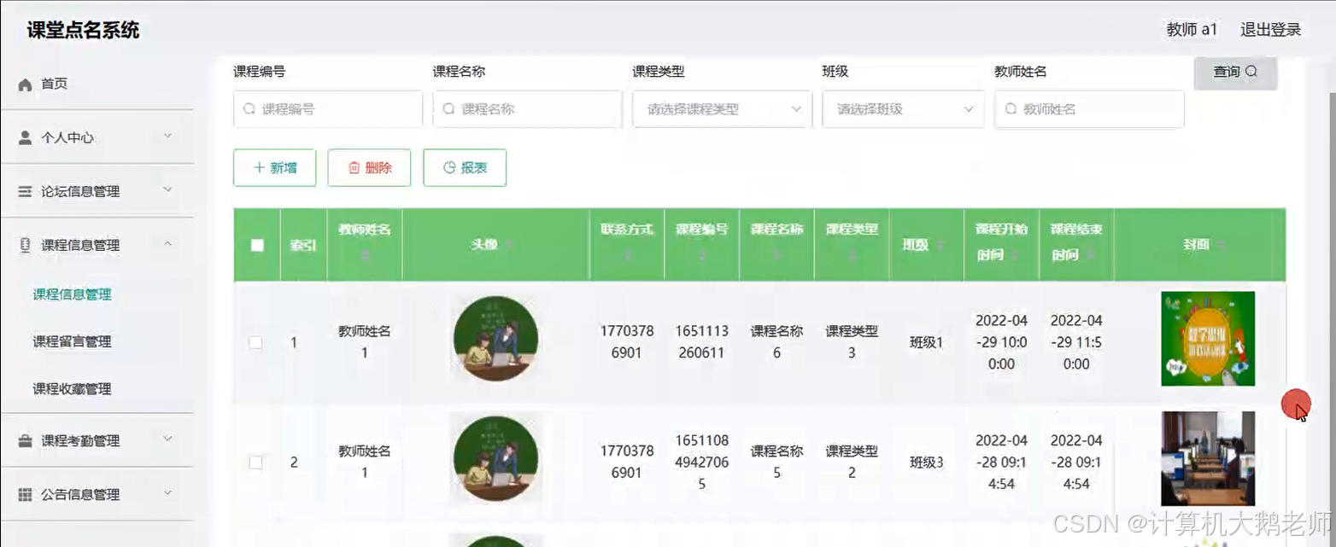Click the person icon beside 个人中心

(25, 137)
